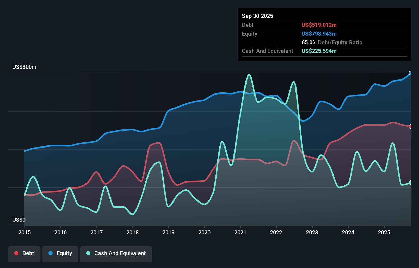Click the teal Cash endpoint marker

coord(411,183)
